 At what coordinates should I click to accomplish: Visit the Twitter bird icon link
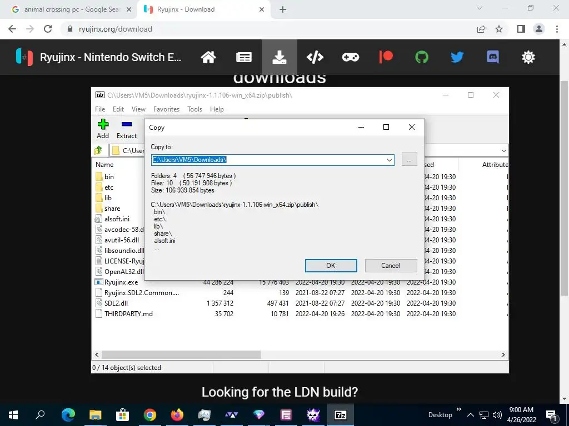[457, 57]
